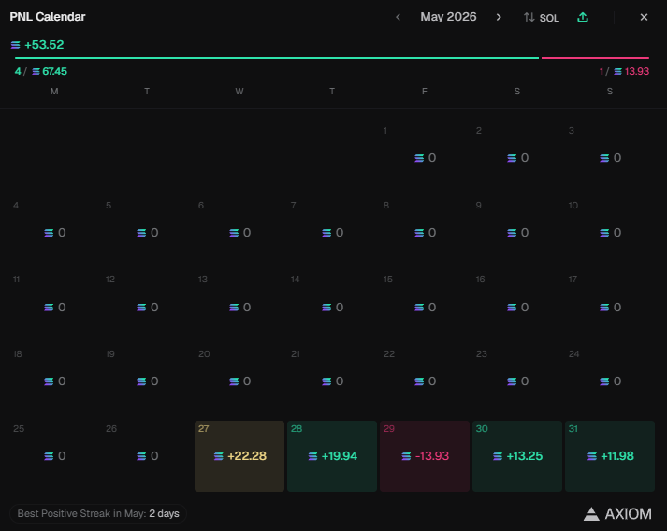Click the M weekday column header
The image size is (667, 531).
click(x=54, y=92)
